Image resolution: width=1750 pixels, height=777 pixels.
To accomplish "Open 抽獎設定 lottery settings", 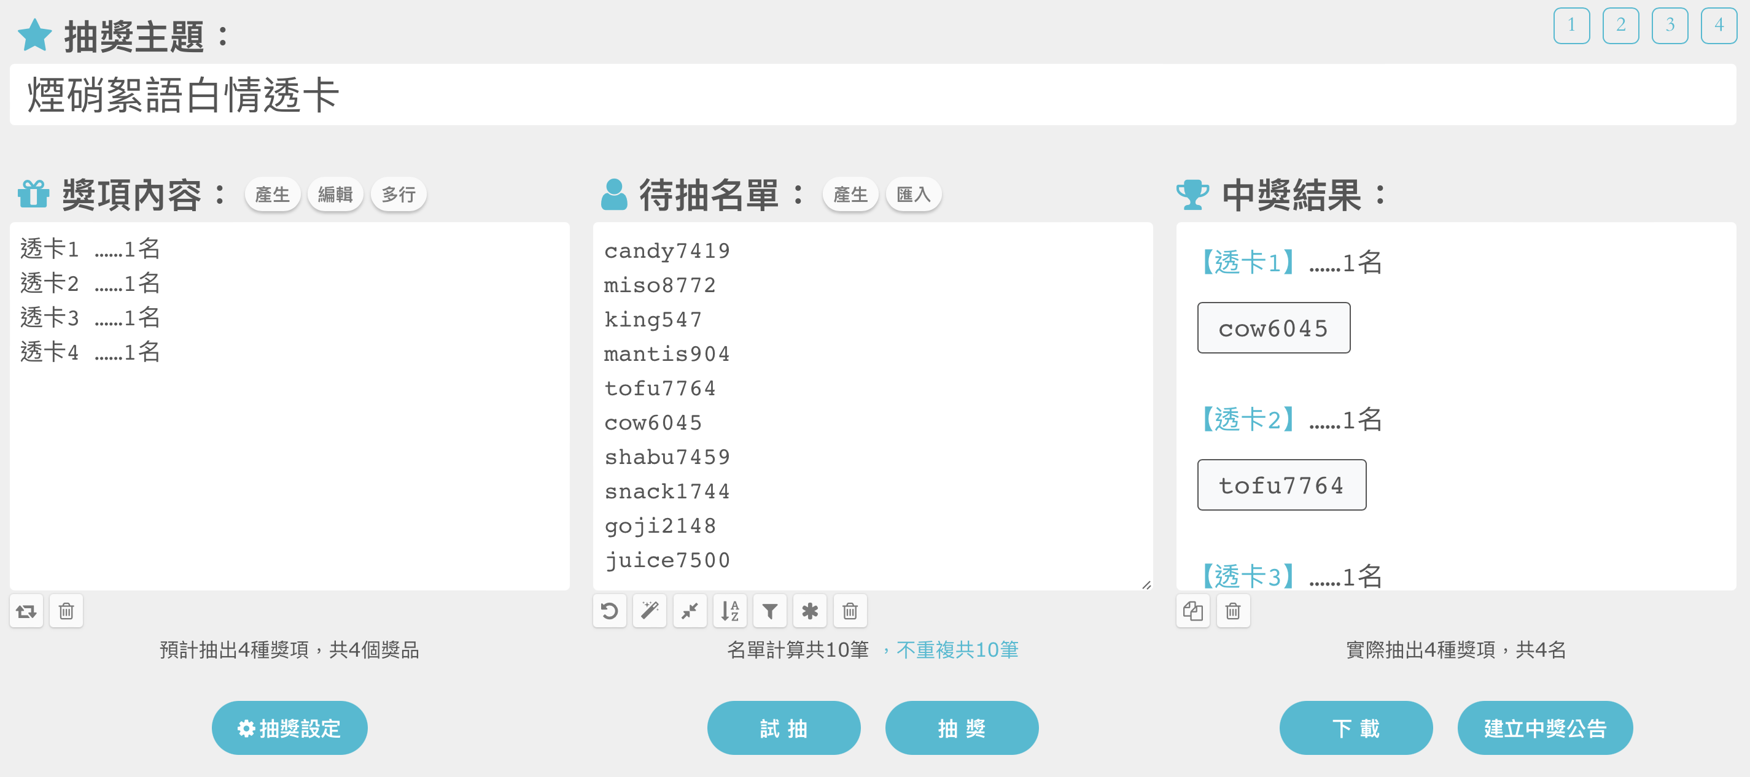I will [289, 728].
